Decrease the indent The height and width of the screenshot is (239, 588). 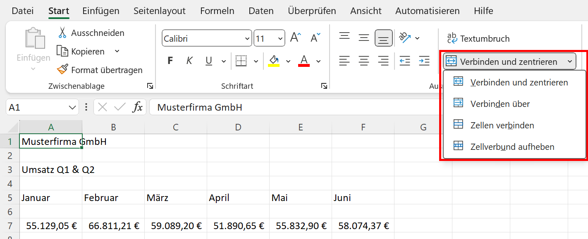tap(404, 61)
